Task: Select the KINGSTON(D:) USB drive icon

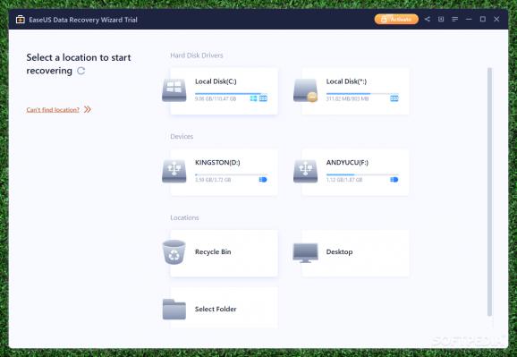Action: [x=174, y=171]
